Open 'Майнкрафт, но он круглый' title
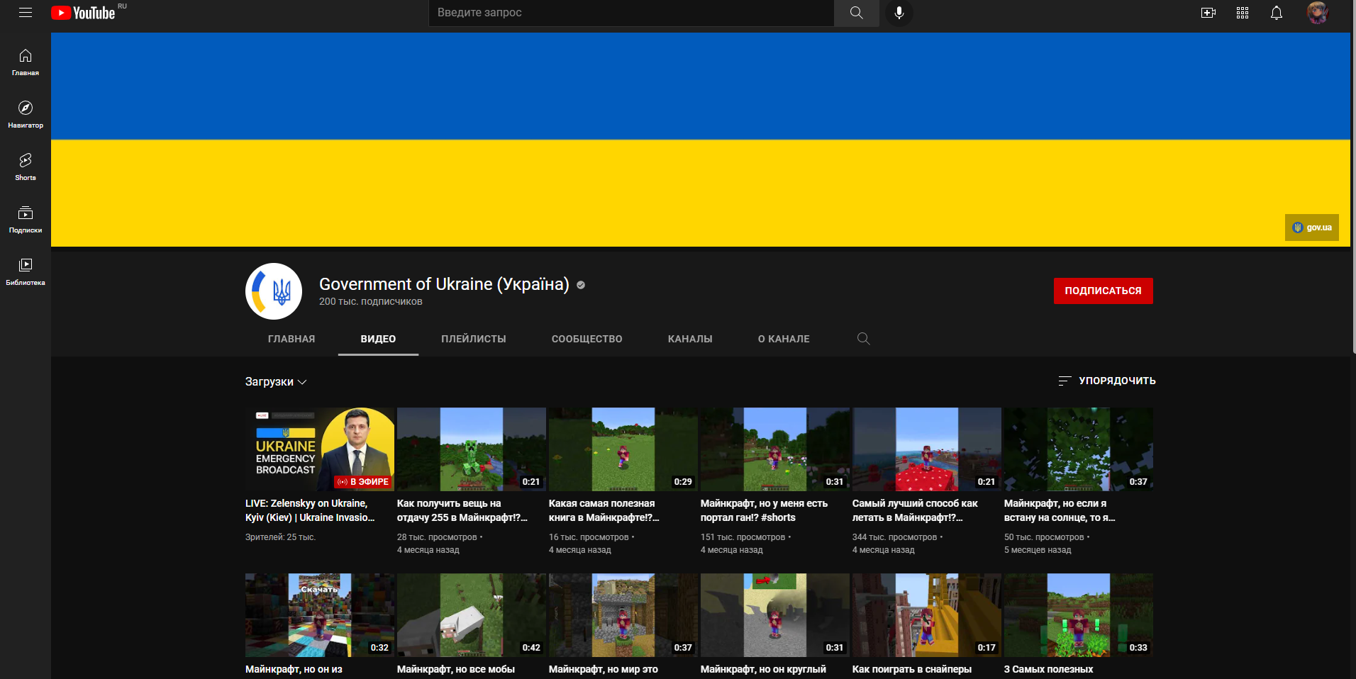 (x=763, y=669)
